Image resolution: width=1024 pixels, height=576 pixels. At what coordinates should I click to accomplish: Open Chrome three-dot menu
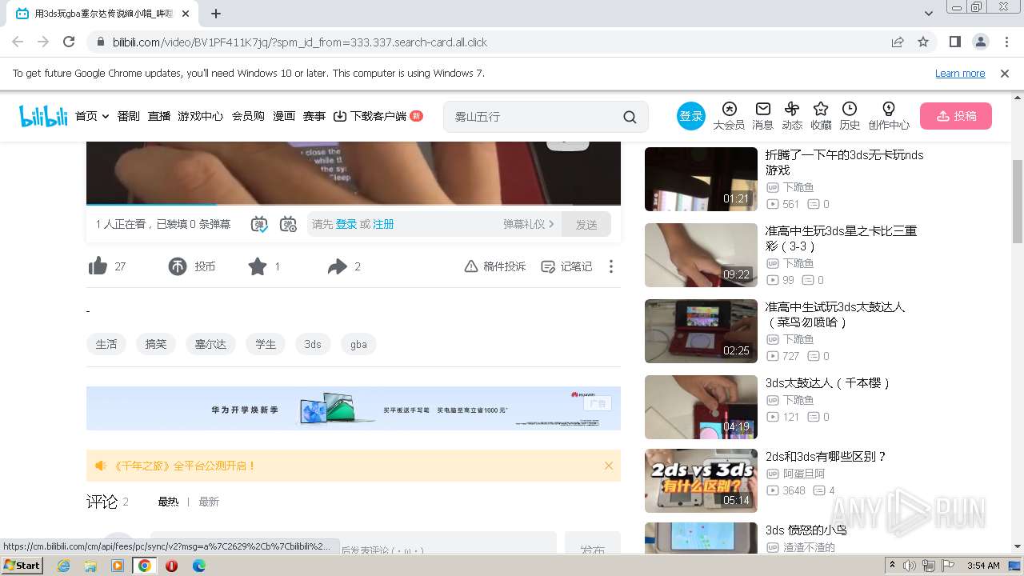coord(1006,42)
